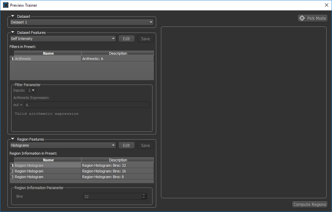This screenshot has width=332, height=212.
Task: Click the arithmetic expression input field
Action: click(87, 105)
